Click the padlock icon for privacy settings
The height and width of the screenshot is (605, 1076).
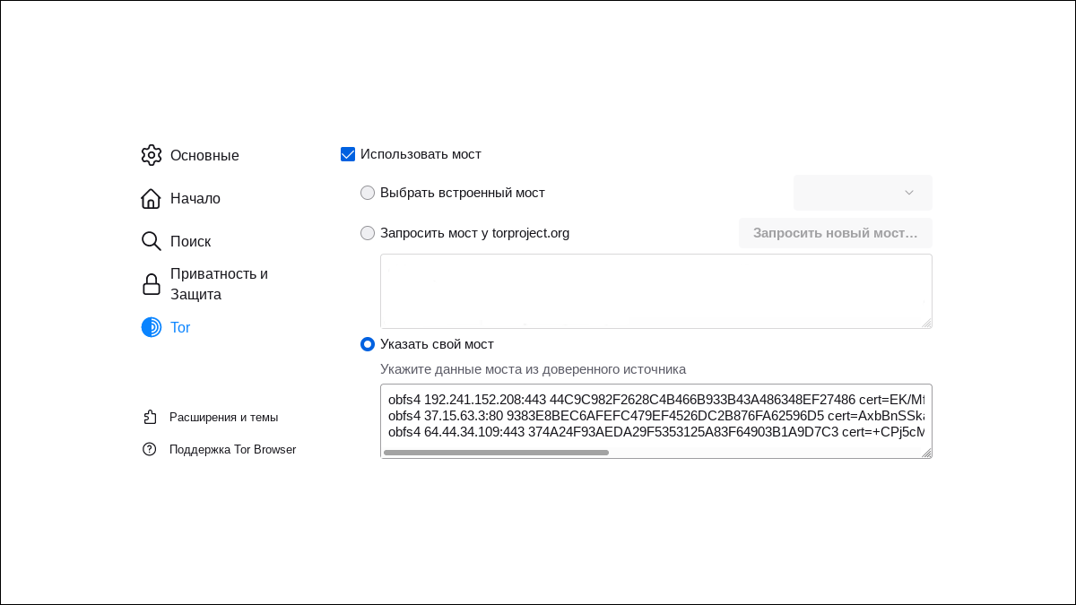[151, 284]
